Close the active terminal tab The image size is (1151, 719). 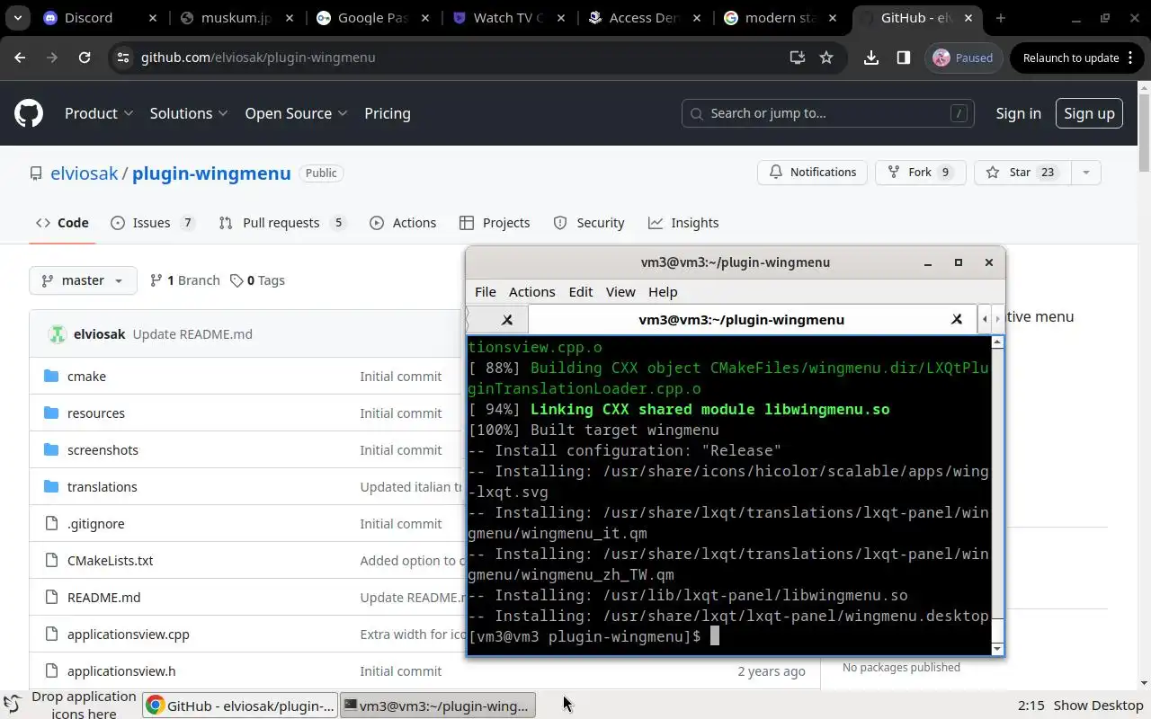[957, 320]
